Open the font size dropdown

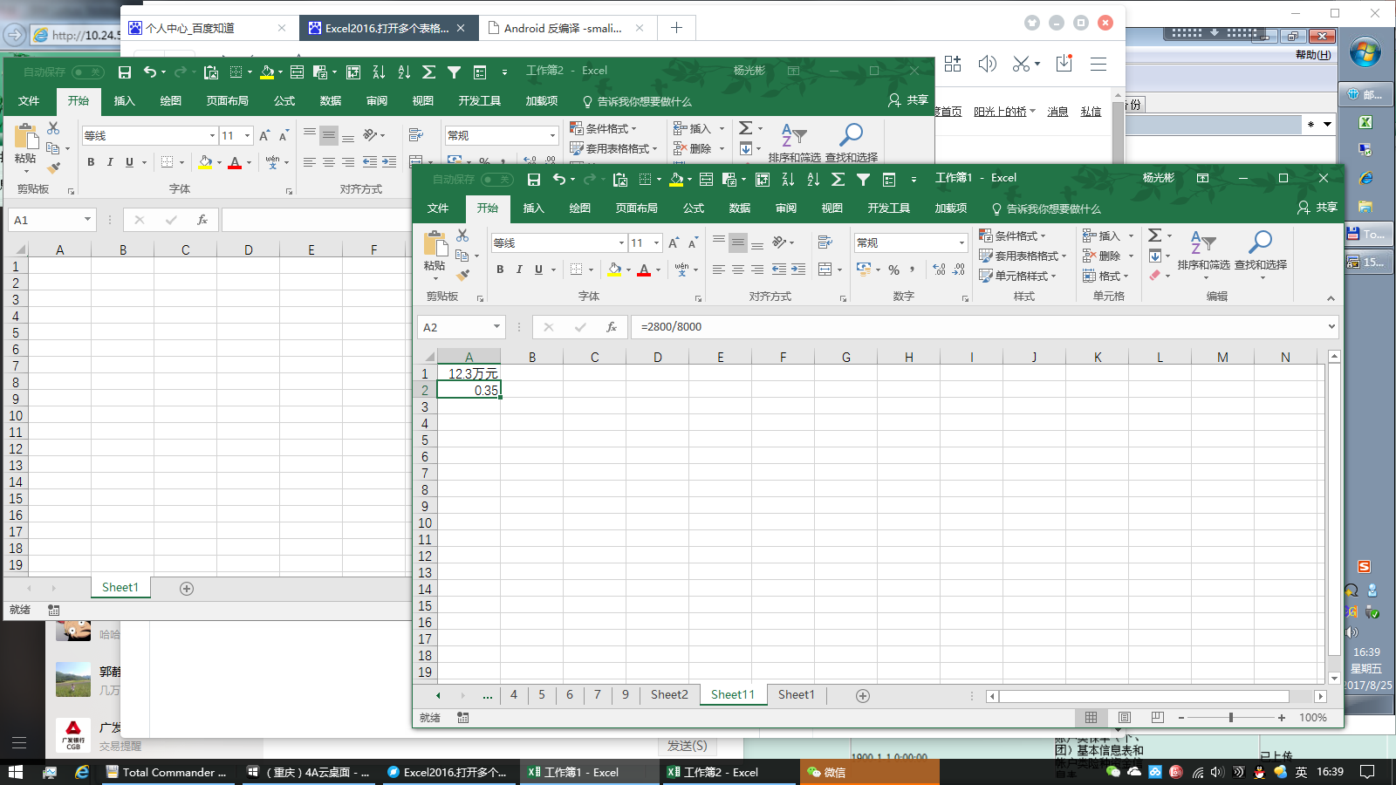(655, 242)
